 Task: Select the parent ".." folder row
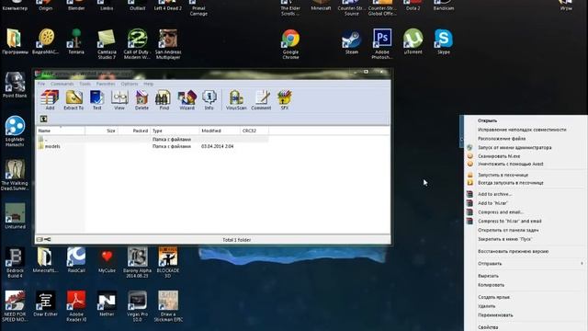(153, 139)
